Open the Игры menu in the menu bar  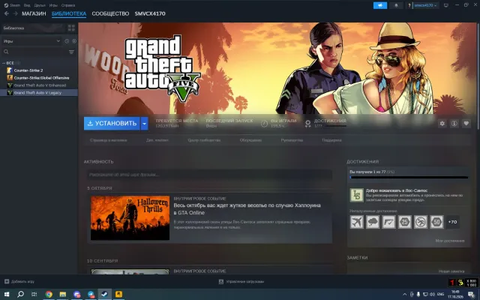point(53,5)
